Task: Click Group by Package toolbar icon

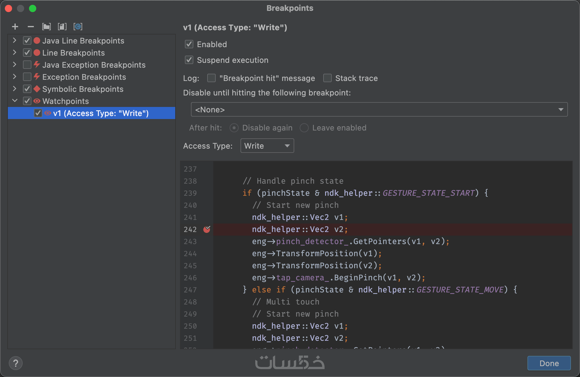Action: [47, 27]
